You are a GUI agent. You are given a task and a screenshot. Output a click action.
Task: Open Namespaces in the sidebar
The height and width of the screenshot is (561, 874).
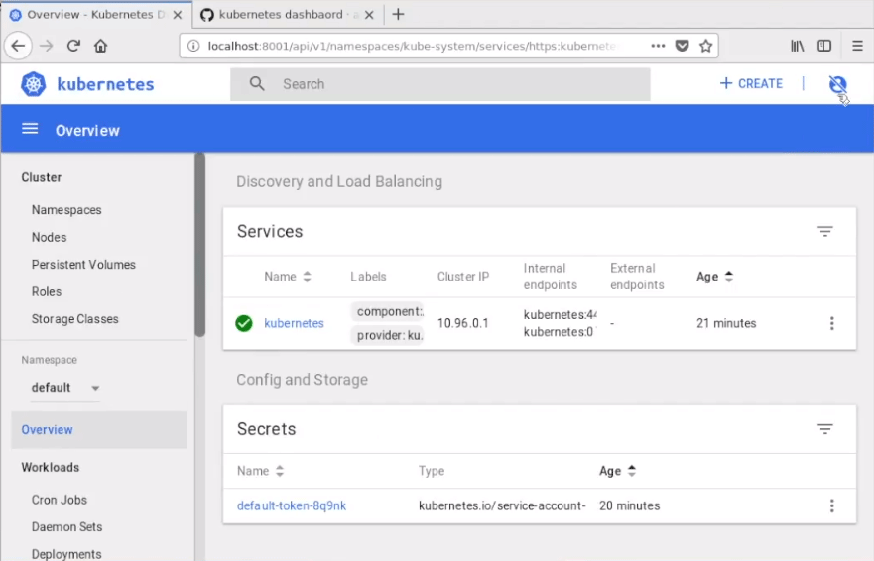pos(66,210)
